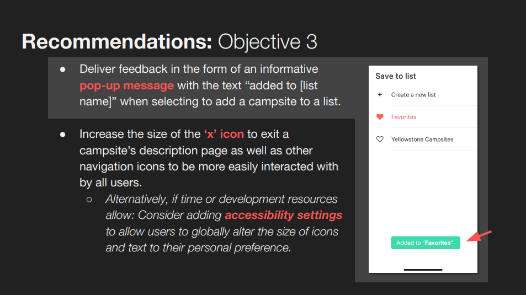526x295 pixels.
Task: Click the red "accessibility settings" highlighted text
Action: (284, 215)
